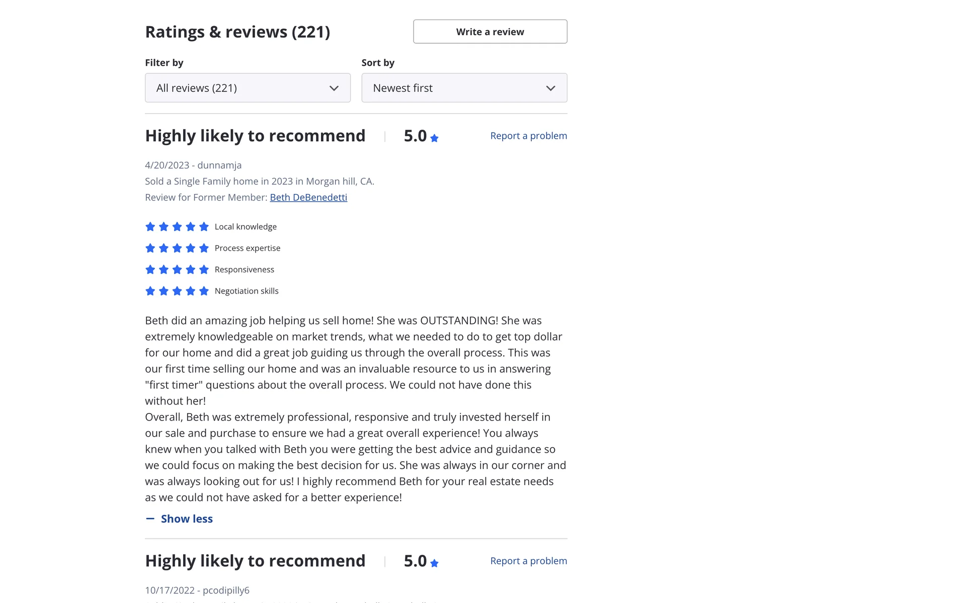
Task: Click the Ratings & reviews (221) heading
Action: [x=237, y=32]
